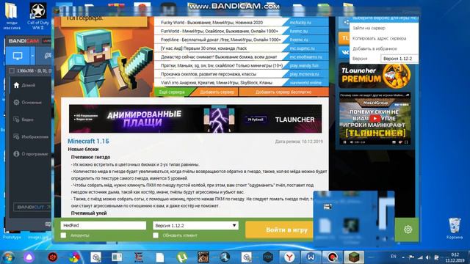Select Демастер сейчас снимает server row

point(242,57)
